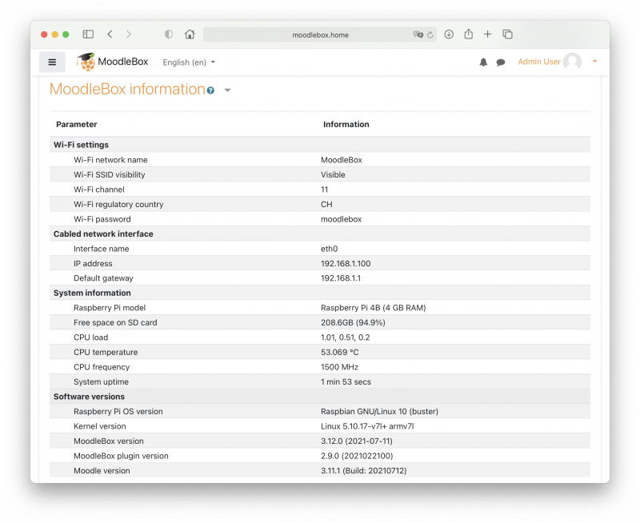The image size is (640, 523).
Task: Select Moodle version 3.11.1 (Build: 20210712)
Action: click(x=363, y=471)
